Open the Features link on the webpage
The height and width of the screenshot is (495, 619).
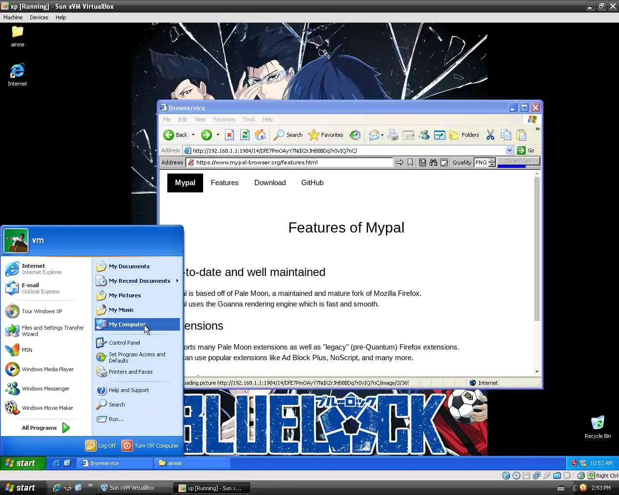[x=224, y=183]
